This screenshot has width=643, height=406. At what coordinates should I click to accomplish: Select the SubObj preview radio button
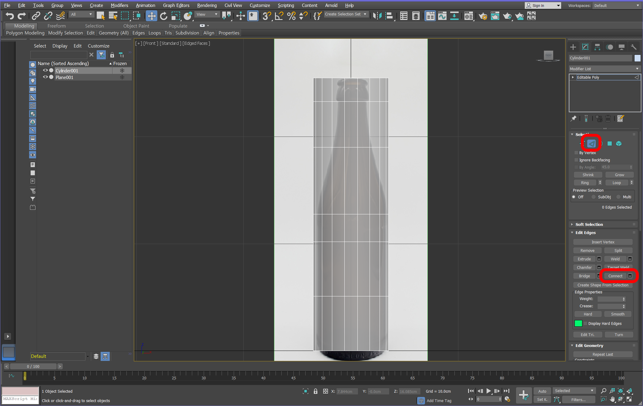click(x=594, y=197)
